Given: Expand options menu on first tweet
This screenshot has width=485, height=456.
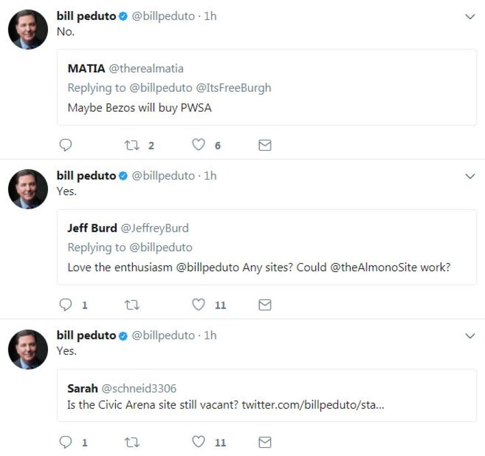Looking at the screenshot, I should coord(470,17).
